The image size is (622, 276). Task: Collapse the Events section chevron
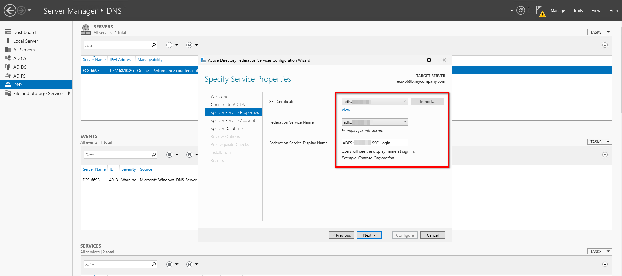tap(605, 155)
